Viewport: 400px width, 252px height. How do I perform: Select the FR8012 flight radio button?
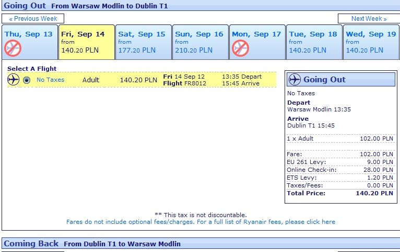27,80
